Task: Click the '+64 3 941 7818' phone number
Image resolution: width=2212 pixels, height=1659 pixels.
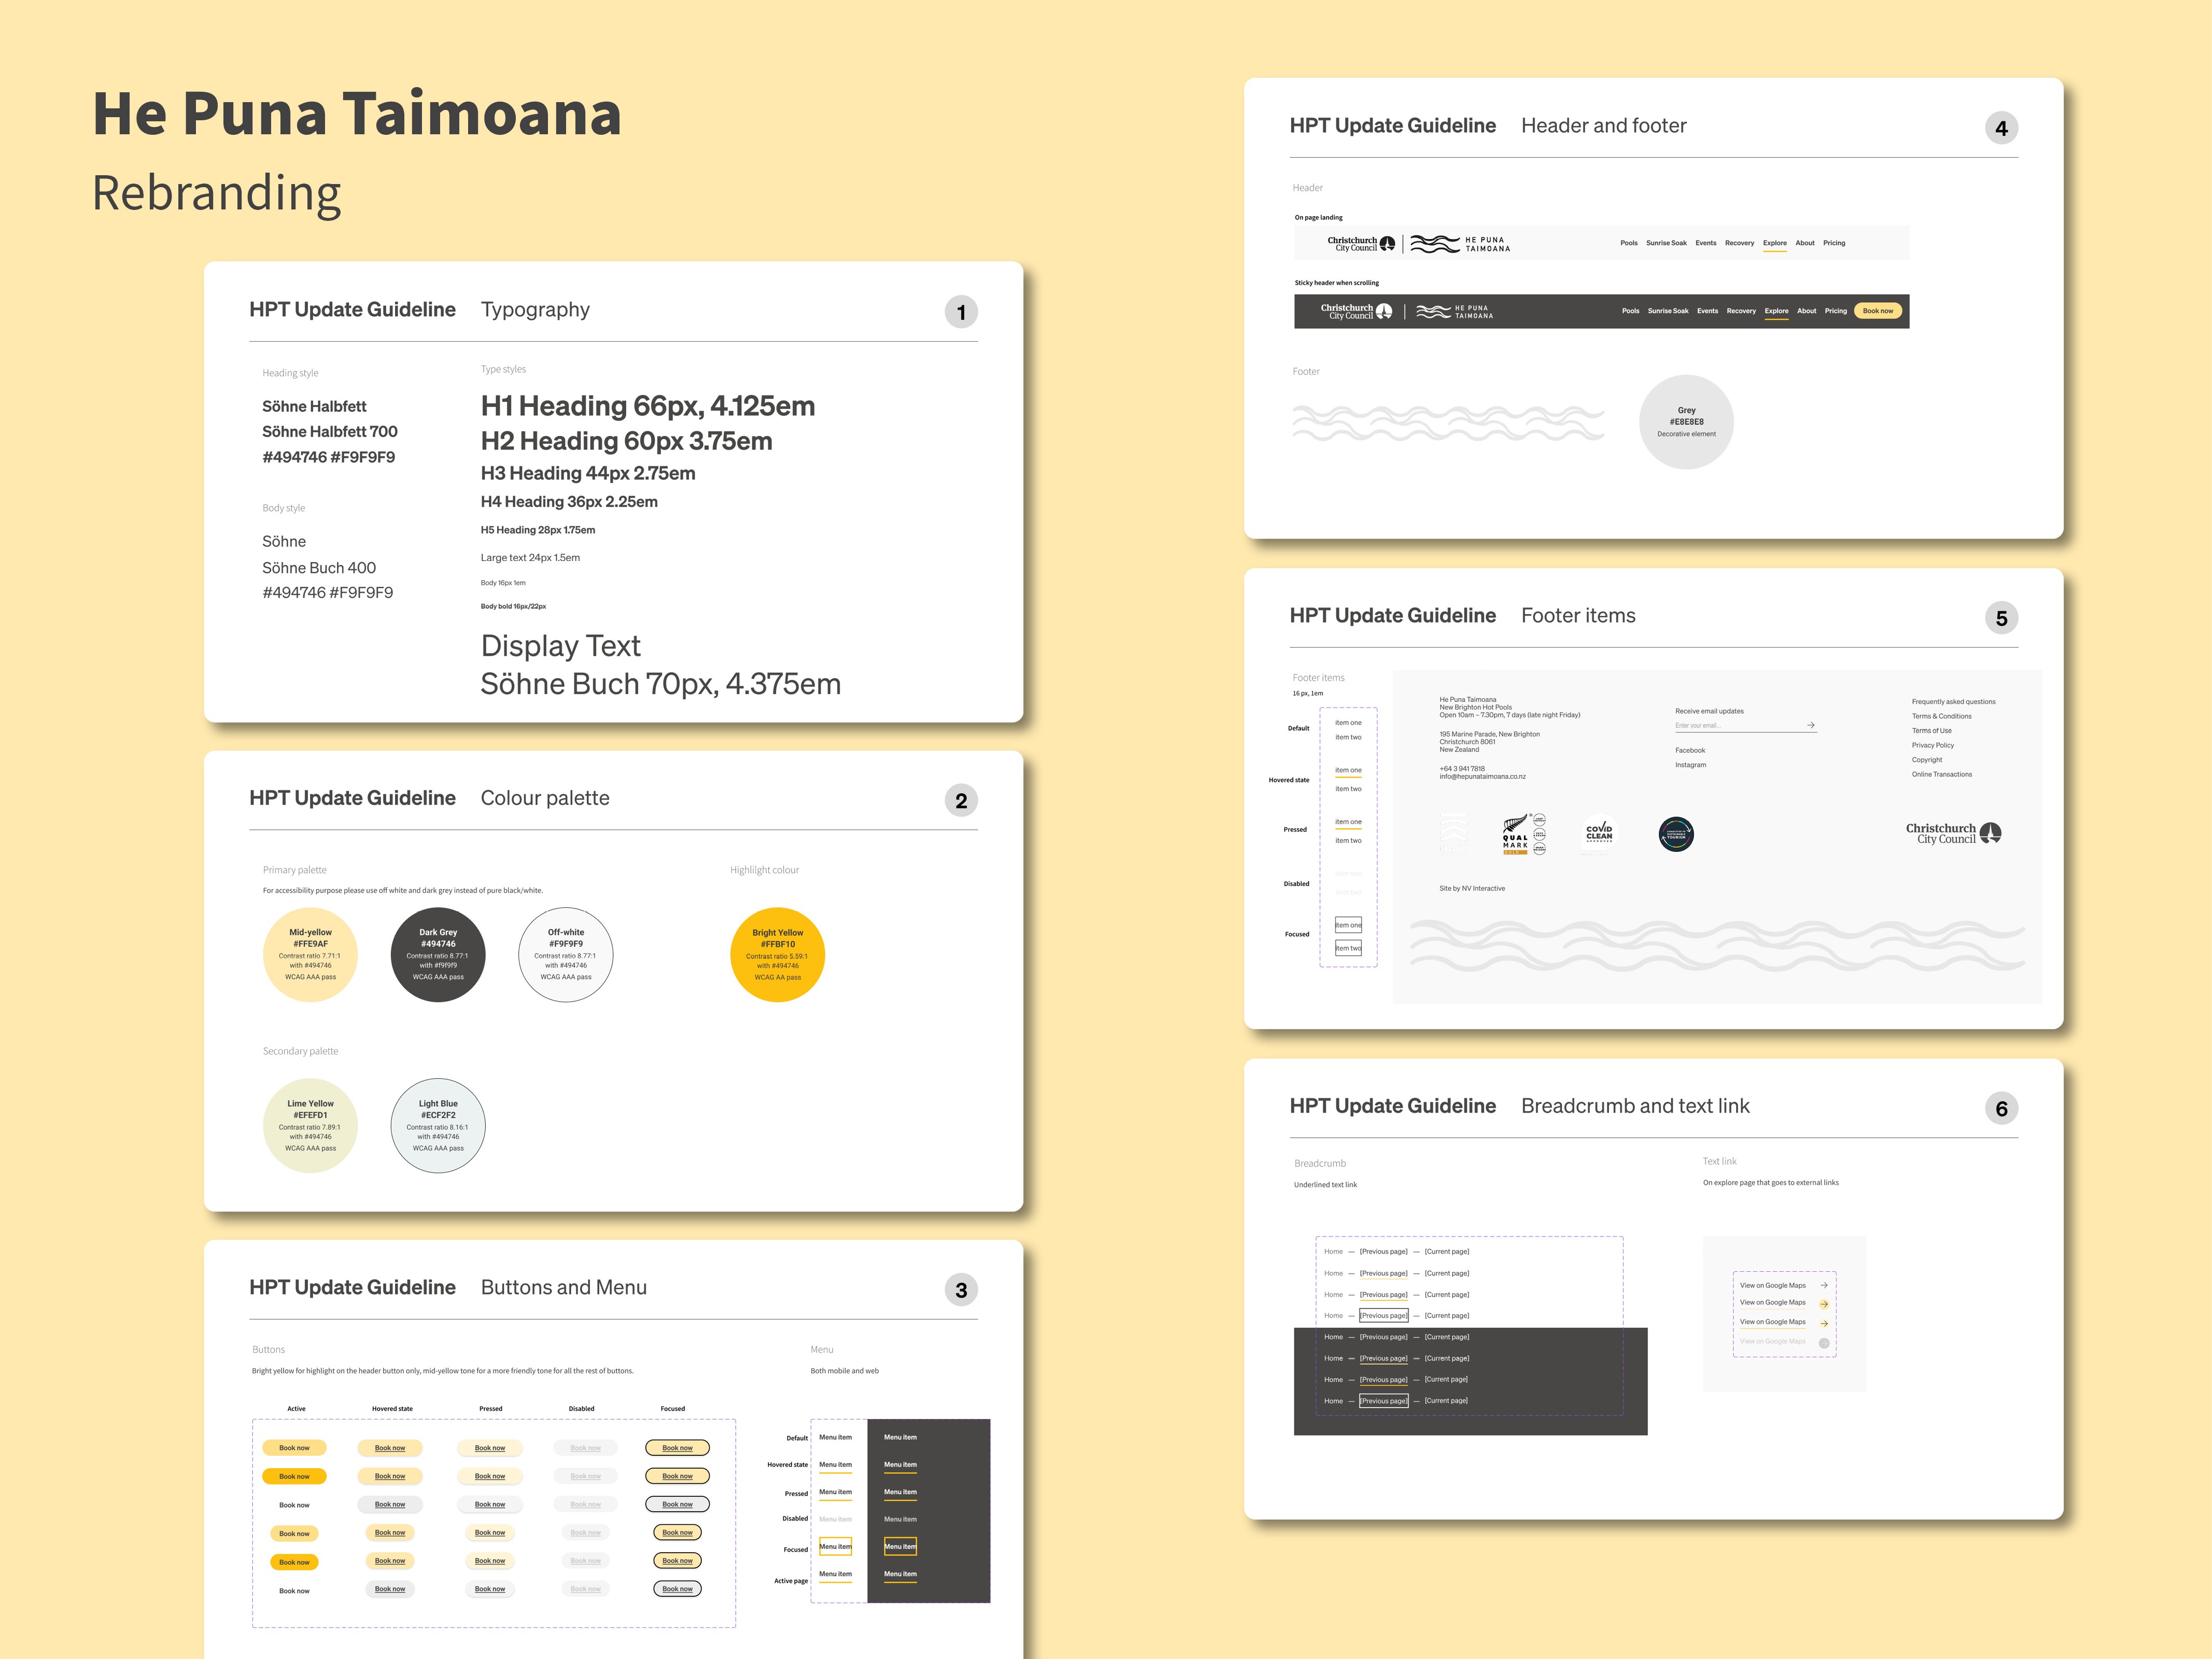Action: [1462, 769]
